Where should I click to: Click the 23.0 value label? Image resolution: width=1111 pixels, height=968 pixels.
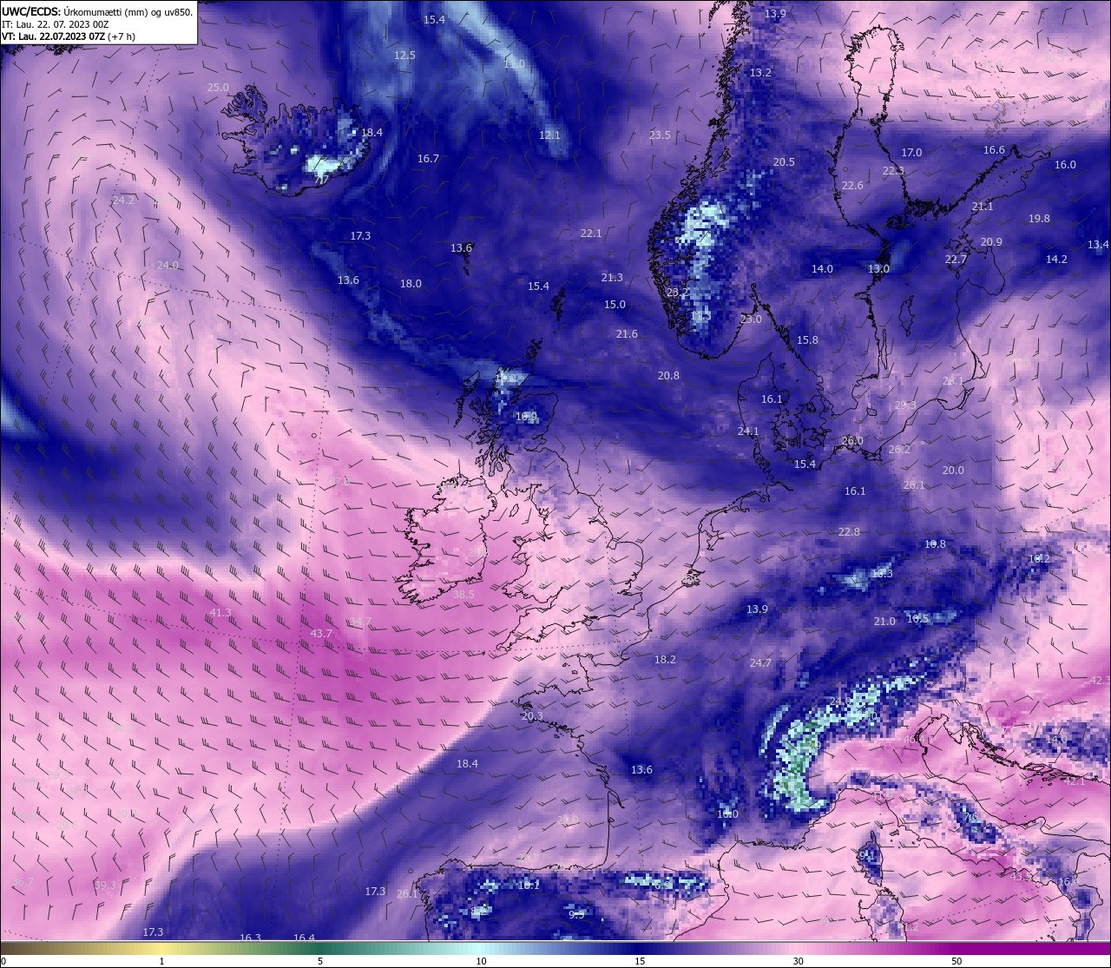pos(751,319)
